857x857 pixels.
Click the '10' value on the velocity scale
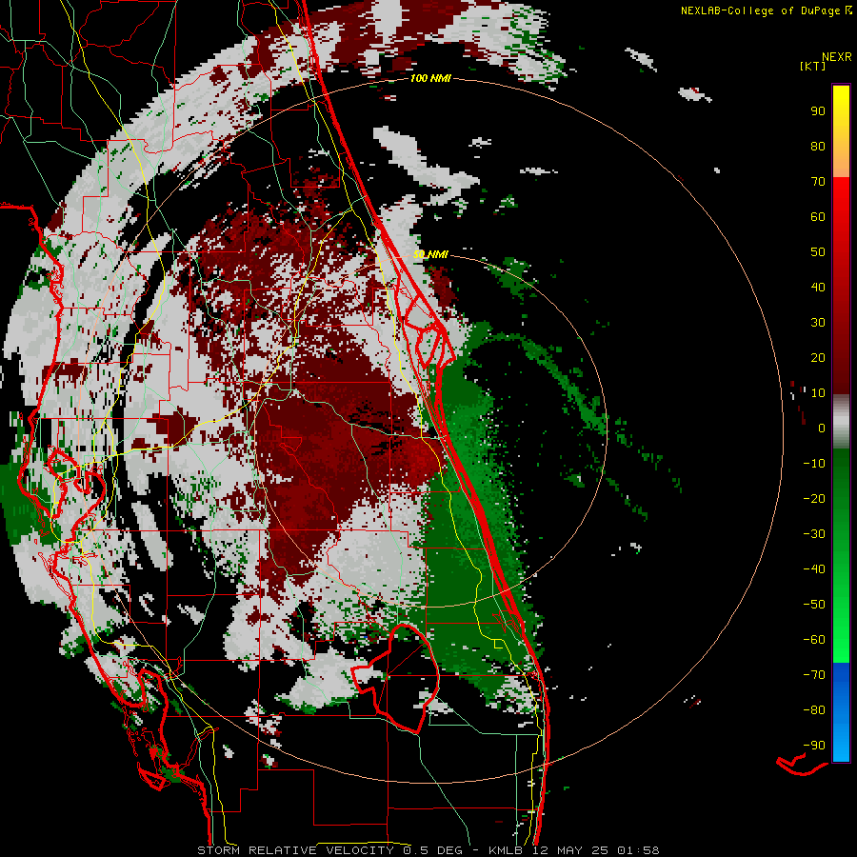[x=818, y=393]
